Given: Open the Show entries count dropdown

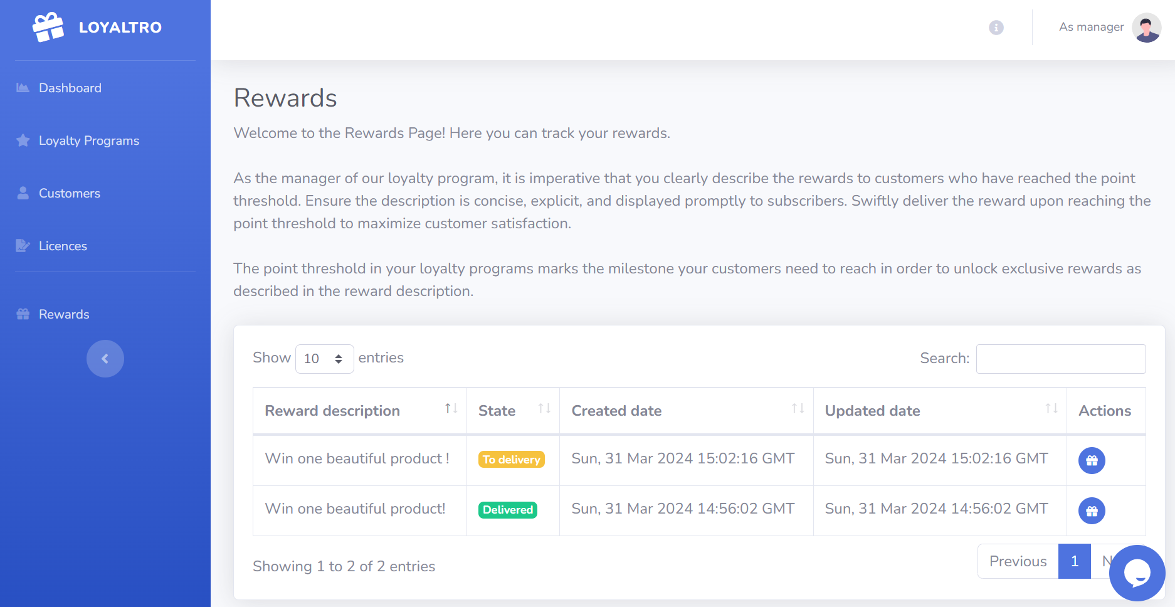Looking at the screenshot, I should [x=324, y=359].
